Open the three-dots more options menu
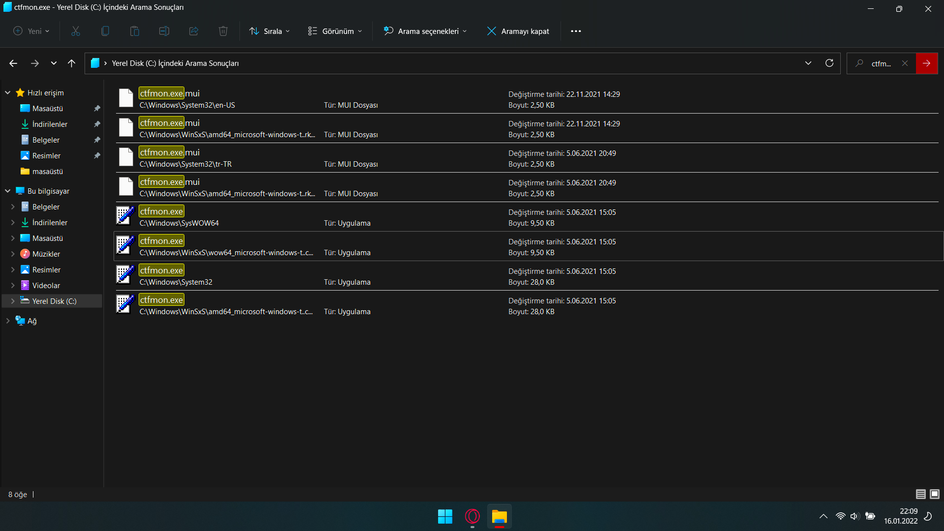The width and height of the screenshot is (944, 531). (576, 31)
